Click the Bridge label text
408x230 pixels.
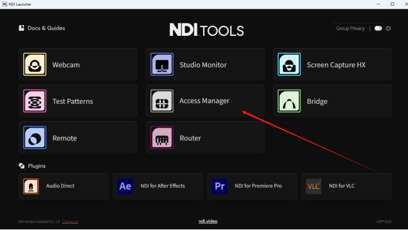[317, 101]
